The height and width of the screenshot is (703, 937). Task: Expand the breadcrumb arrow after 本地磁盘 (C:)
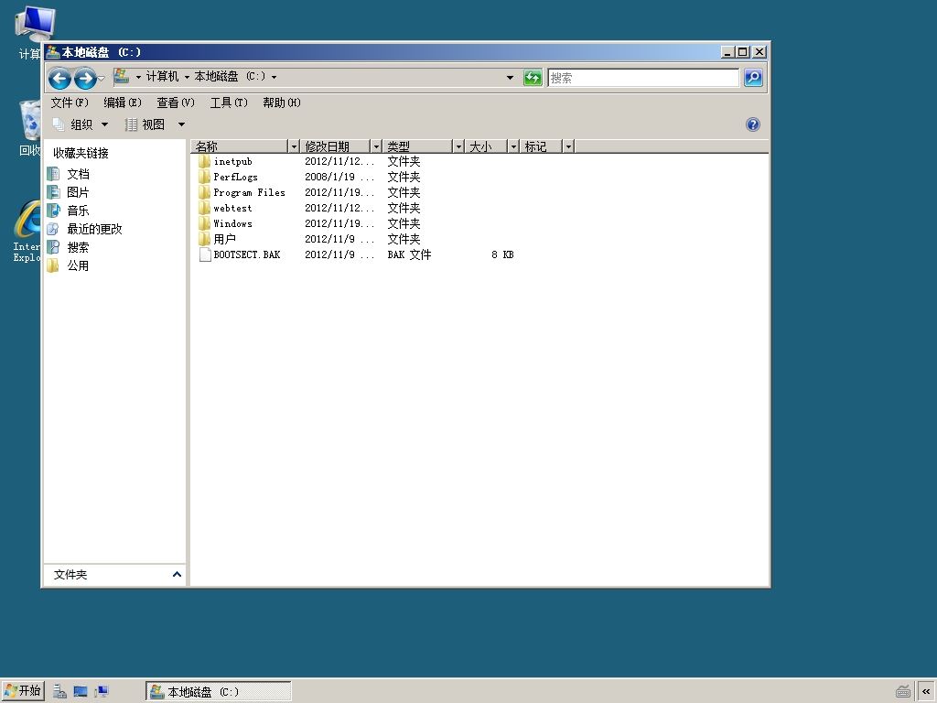[274, 77]
